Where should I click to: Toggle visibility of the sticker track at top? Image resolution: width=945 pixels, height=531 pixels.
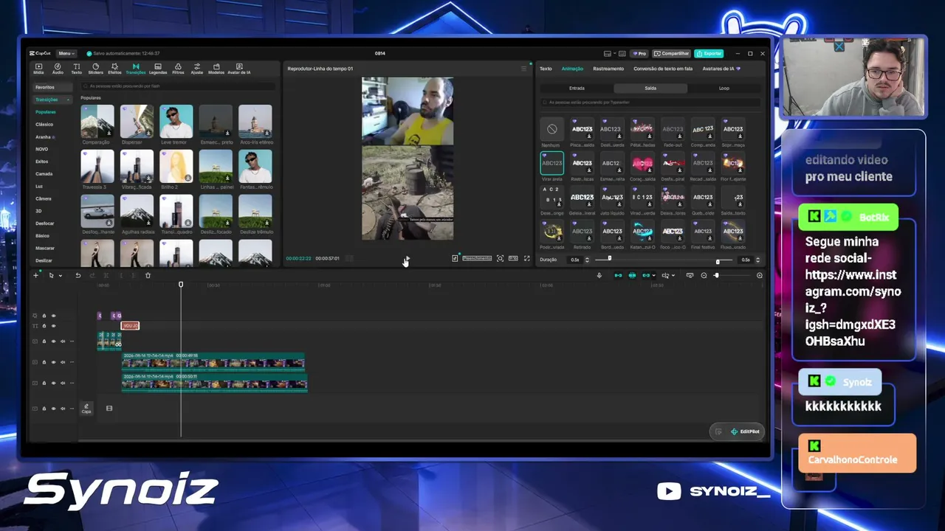pos(53,316)
